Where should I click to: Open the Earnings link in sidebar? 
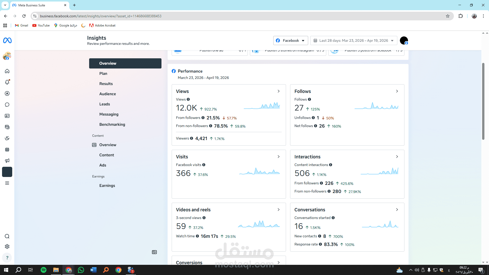coord(107,186)
